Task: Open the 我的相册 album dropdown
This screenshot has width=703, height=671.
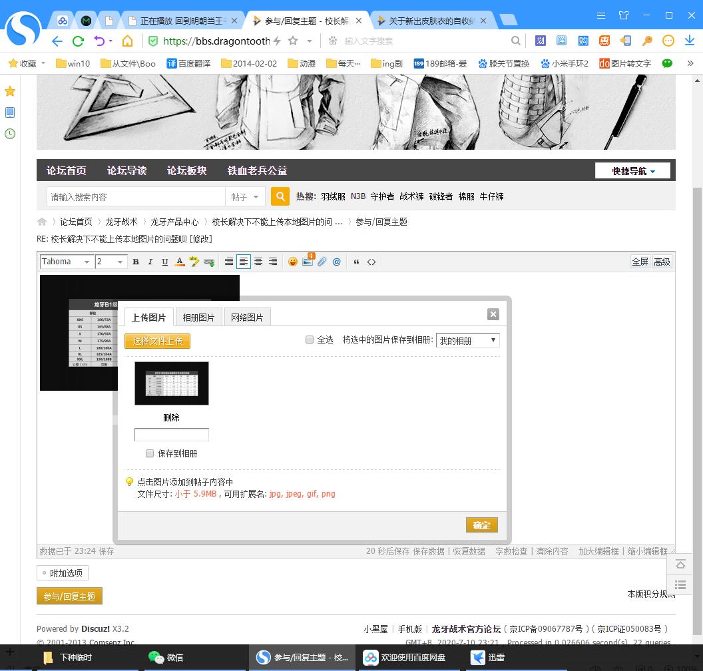Action: tap(467, 340)
